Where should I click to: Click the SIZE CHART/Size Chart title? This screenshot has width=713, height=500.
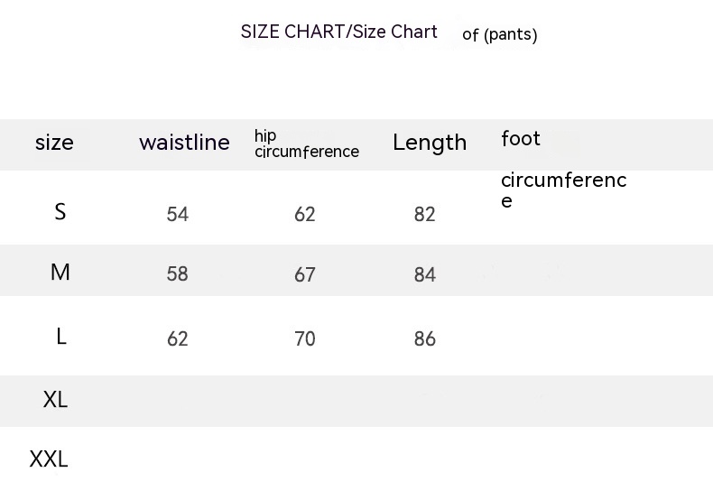click(338, 32)
